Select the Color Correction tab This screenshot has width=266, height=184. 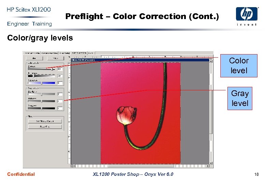[79, 53]
